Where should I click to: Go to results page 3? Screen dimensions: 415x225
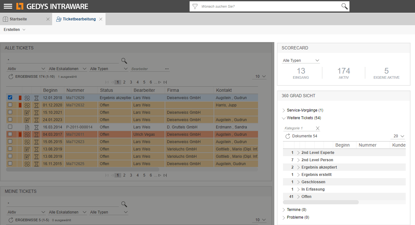[x=131, y=82]
